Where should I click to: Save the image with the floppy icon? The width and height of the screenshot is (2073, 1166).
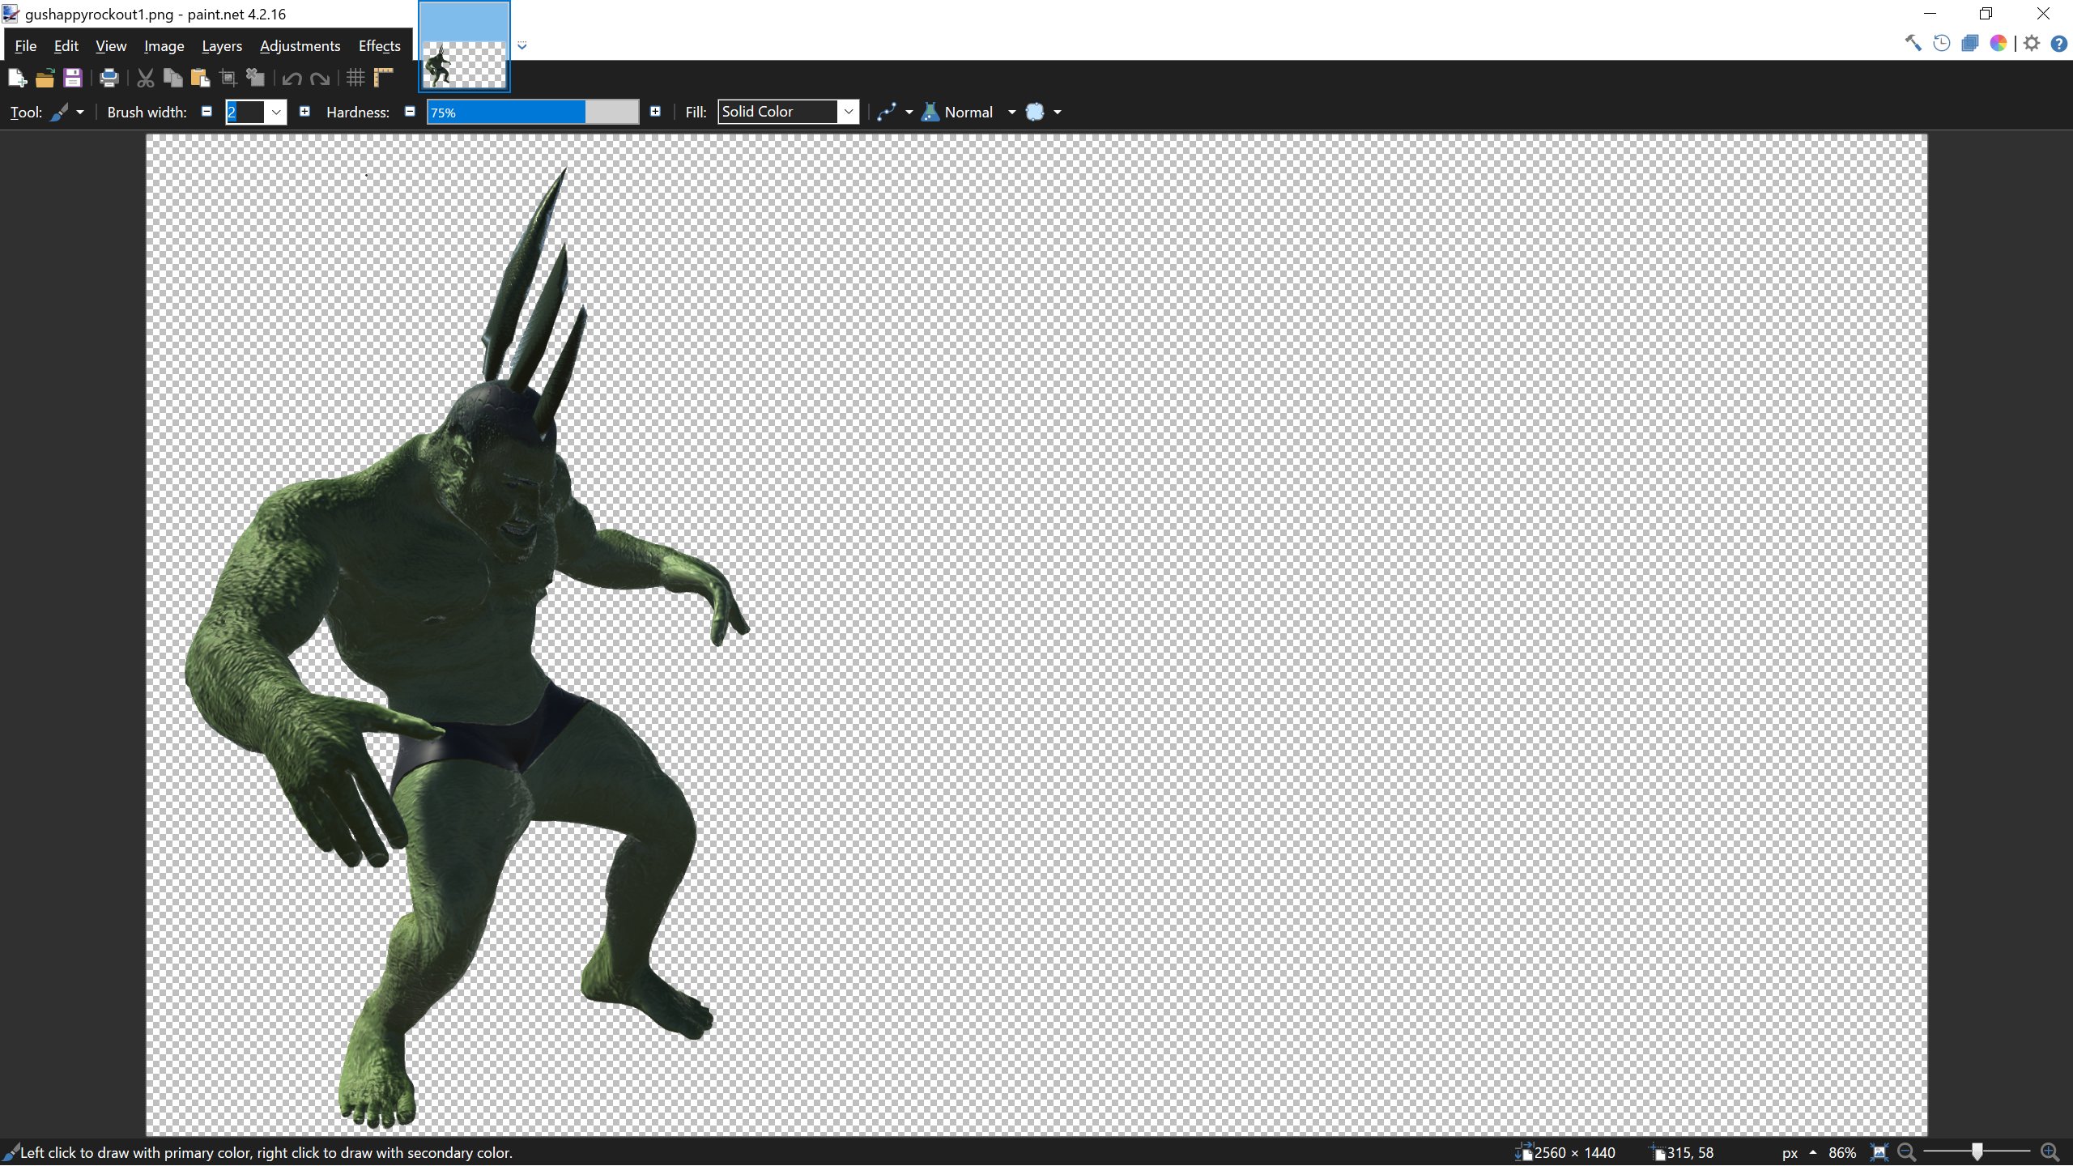tap(73, 78)
